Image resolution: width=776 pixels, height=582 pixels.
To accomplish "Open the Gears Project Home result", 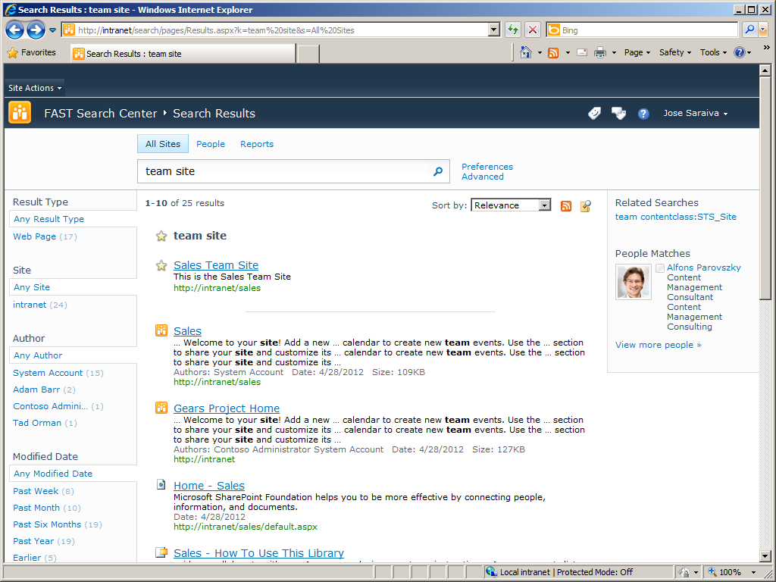I will [x=226, y=408].
